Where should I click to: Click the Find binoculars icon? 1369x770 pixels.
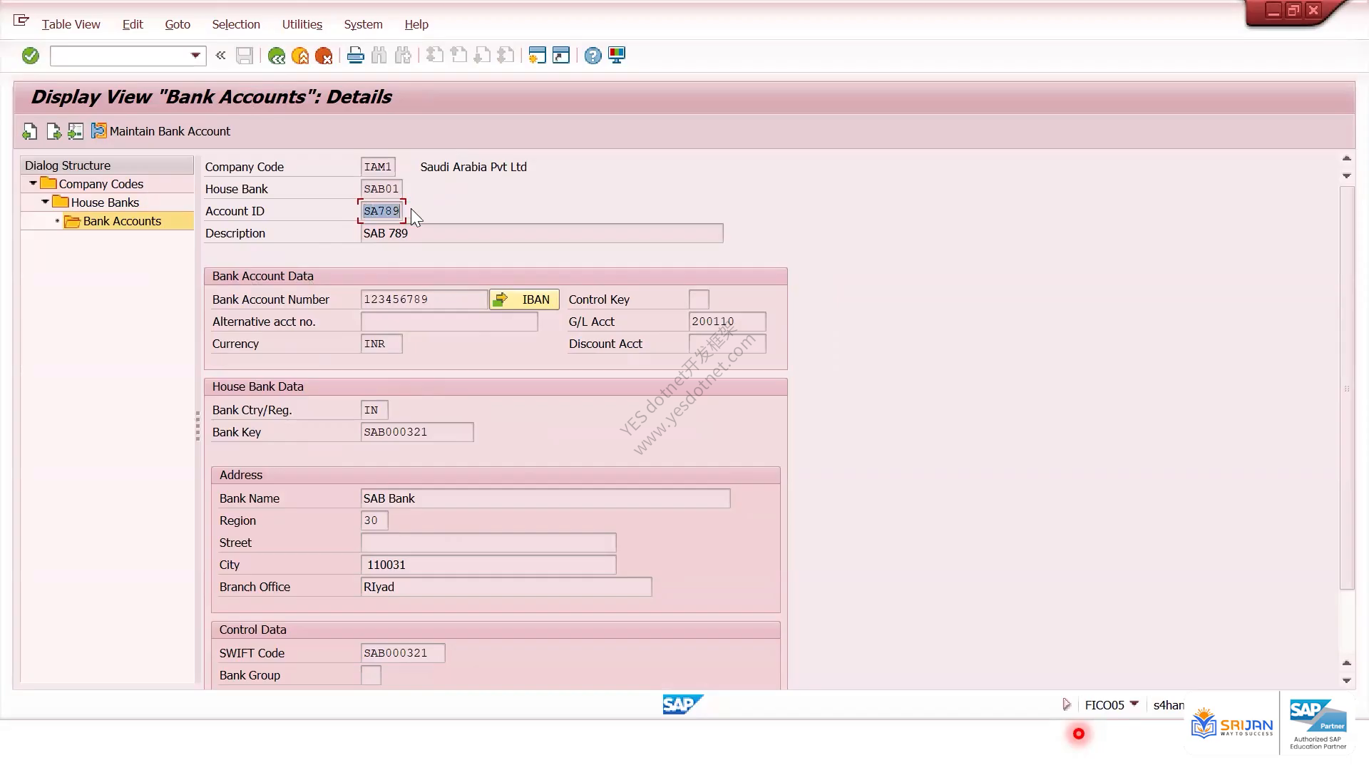(x=379, y=56)
